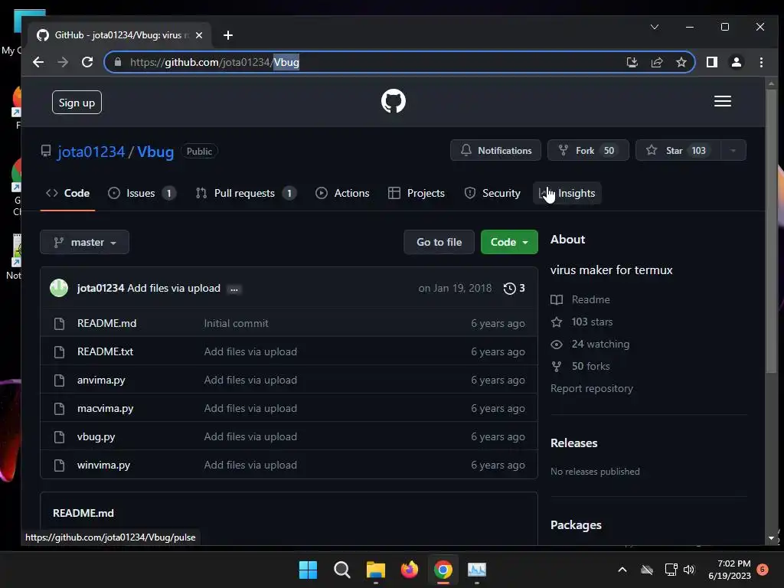
Task: Click the Fork button
Action: point(588,151)
